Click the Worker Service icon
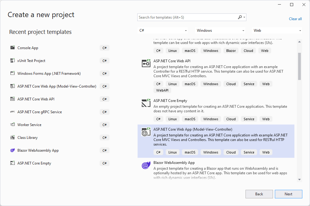This screenshot has height=206, width=310. pyautogui.click(x=13, y=125)
